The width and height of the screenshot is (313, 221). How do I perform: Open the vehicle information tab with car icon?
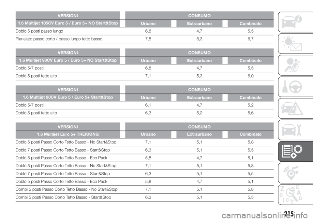tap(295, 22)
